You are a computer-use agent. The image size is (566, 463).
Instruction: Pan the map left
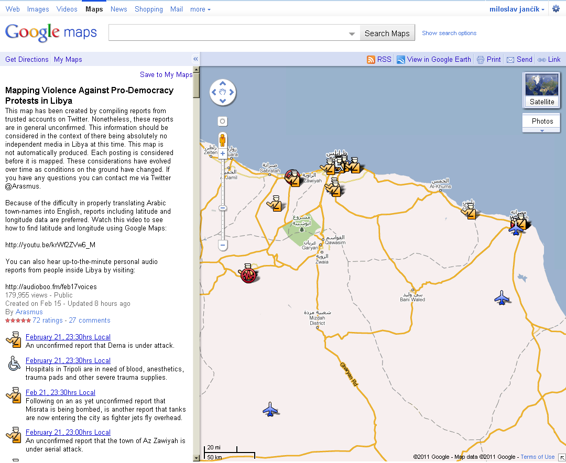click(x=214, y=92)
